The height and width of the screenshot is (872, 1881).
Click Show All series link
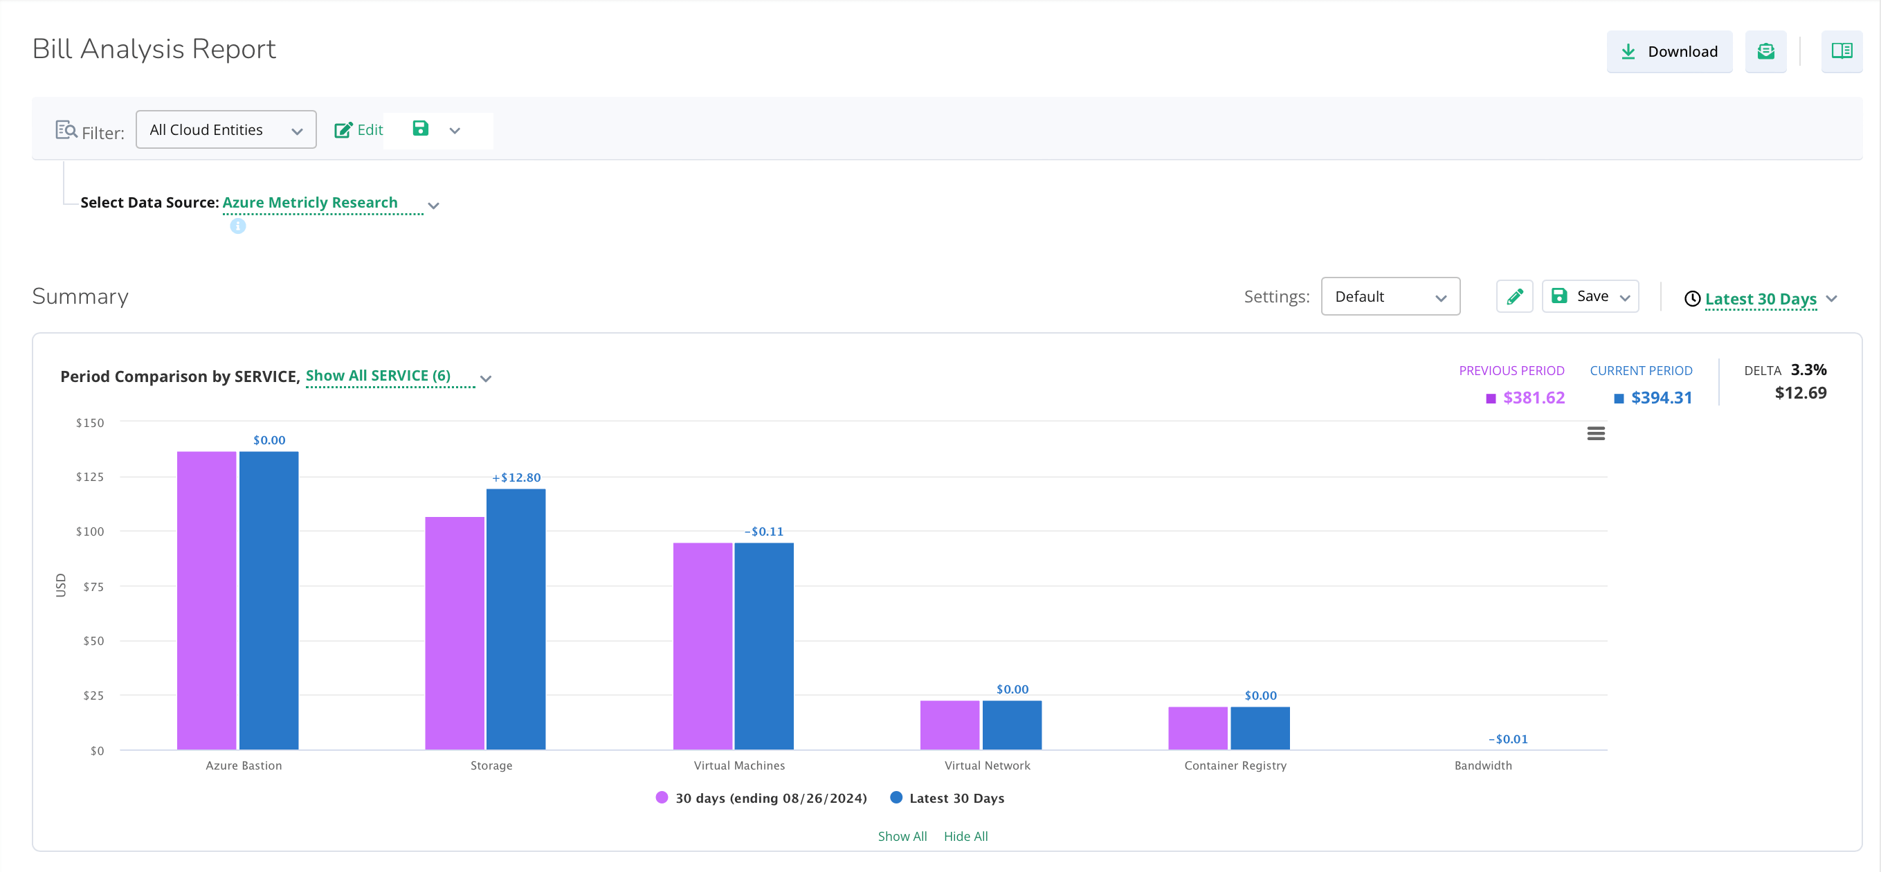click(902, 836)
